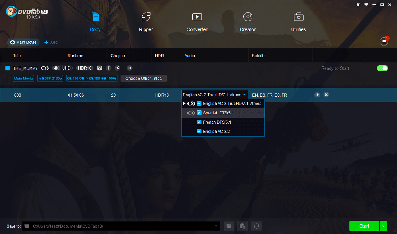Uncheck French DTS/5.1 audio track
The height and width of the screenshot is (234, 397).
coord(199,122)
